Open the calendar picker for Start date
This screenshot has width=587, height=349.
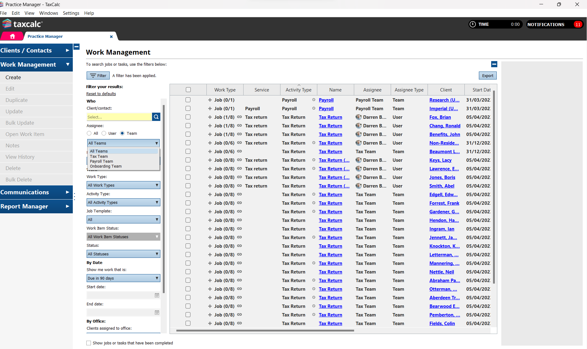pyautogui.click(x=157, y=295)
